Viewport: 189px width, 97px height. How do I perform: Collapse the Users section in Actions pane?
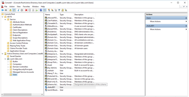tap(186, 18)
